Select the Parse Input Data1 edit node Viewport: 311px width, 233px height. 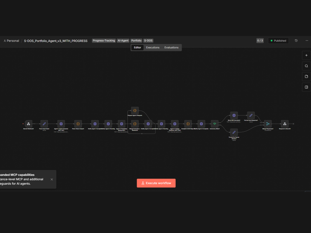point(44,124)
